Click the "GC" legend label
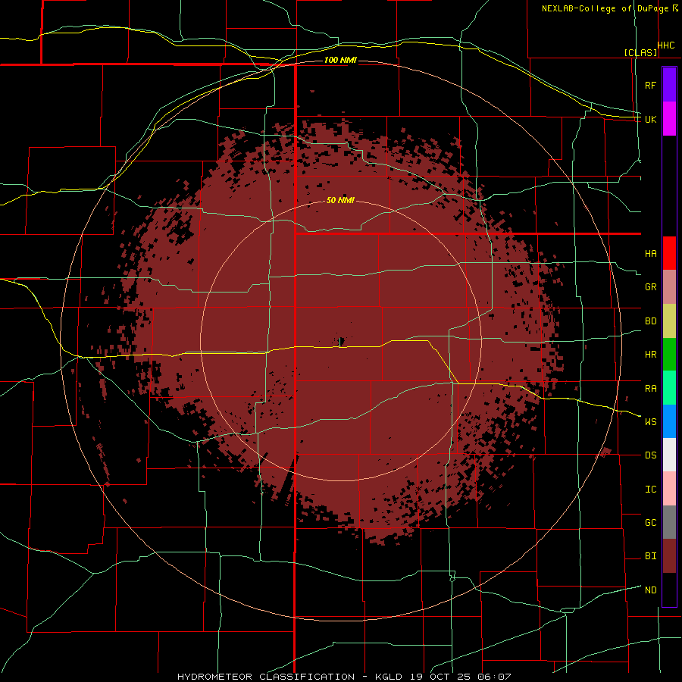 point(650,523)
